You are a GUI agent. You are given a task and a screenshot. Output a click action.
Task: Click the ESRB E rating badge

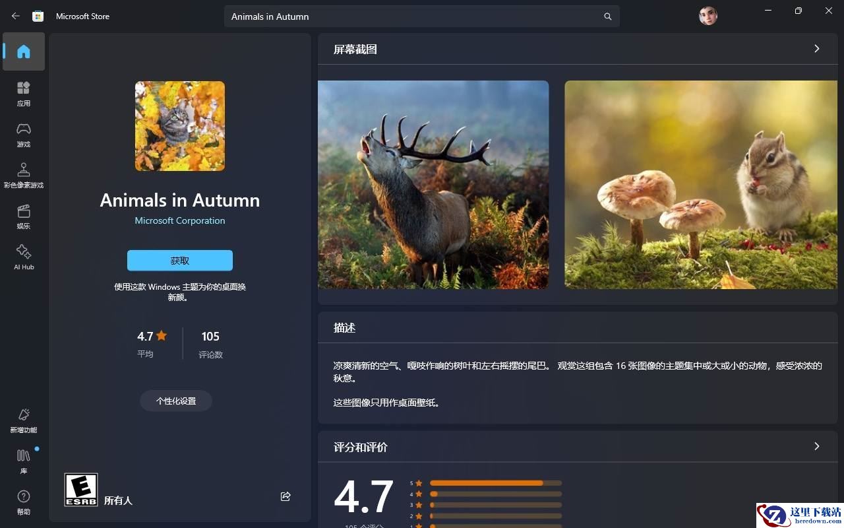[81, 490]
